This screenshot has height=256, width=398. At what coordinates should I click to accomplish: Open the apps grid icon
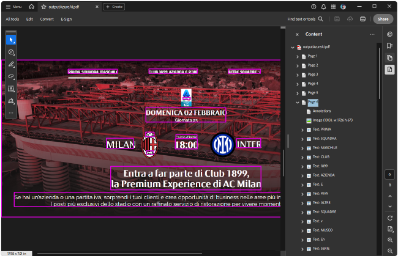[x=333, y=7]
